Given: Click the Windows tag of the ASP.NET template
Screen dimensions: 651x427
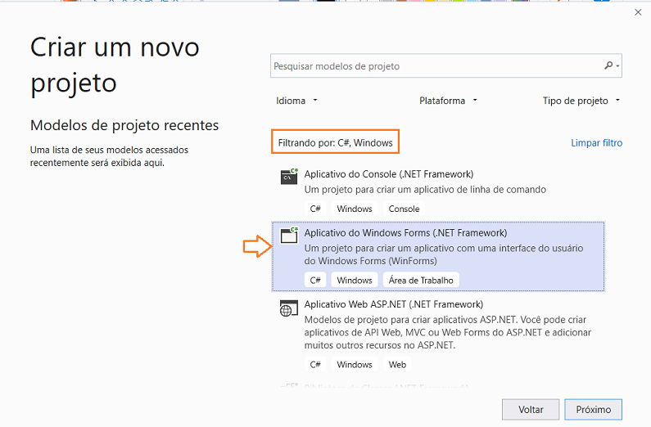Looking at the screenshot, I should point(355,365).
